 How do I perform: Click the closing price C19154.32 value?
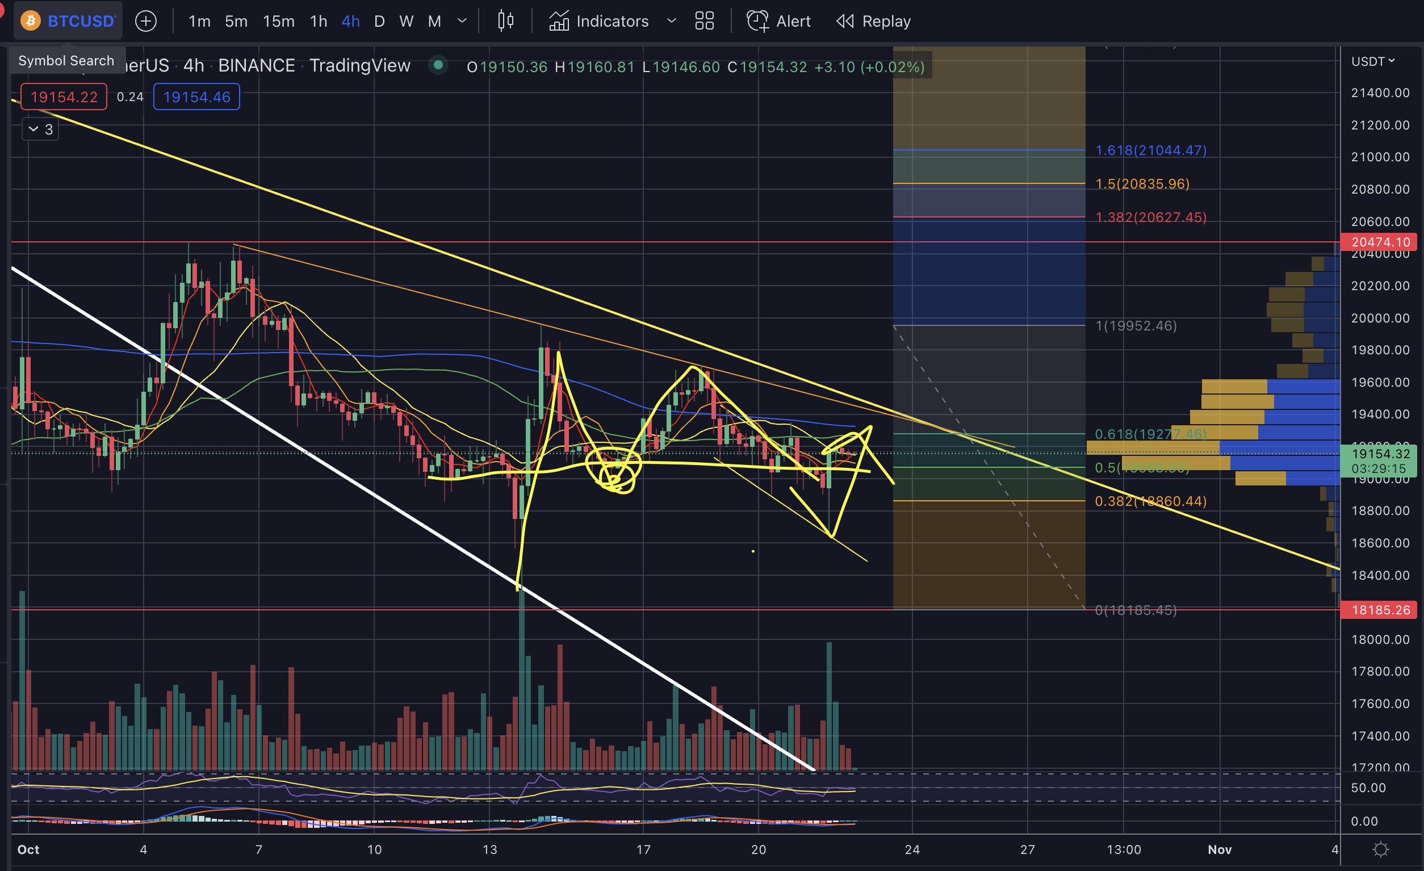point(767,66)
